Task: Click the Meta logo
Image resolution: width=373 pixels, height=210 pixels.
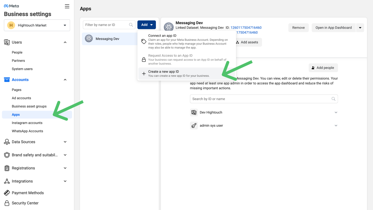Action: coord(11,6)
